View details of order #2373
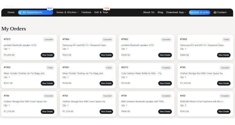Viewport: 235px width, 125px height. (165, 83)
